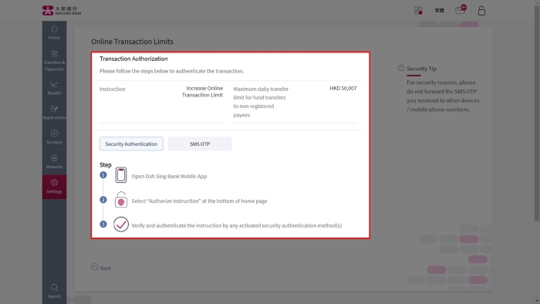Open Rewards in the sidebar

click(x=54, y=162)
